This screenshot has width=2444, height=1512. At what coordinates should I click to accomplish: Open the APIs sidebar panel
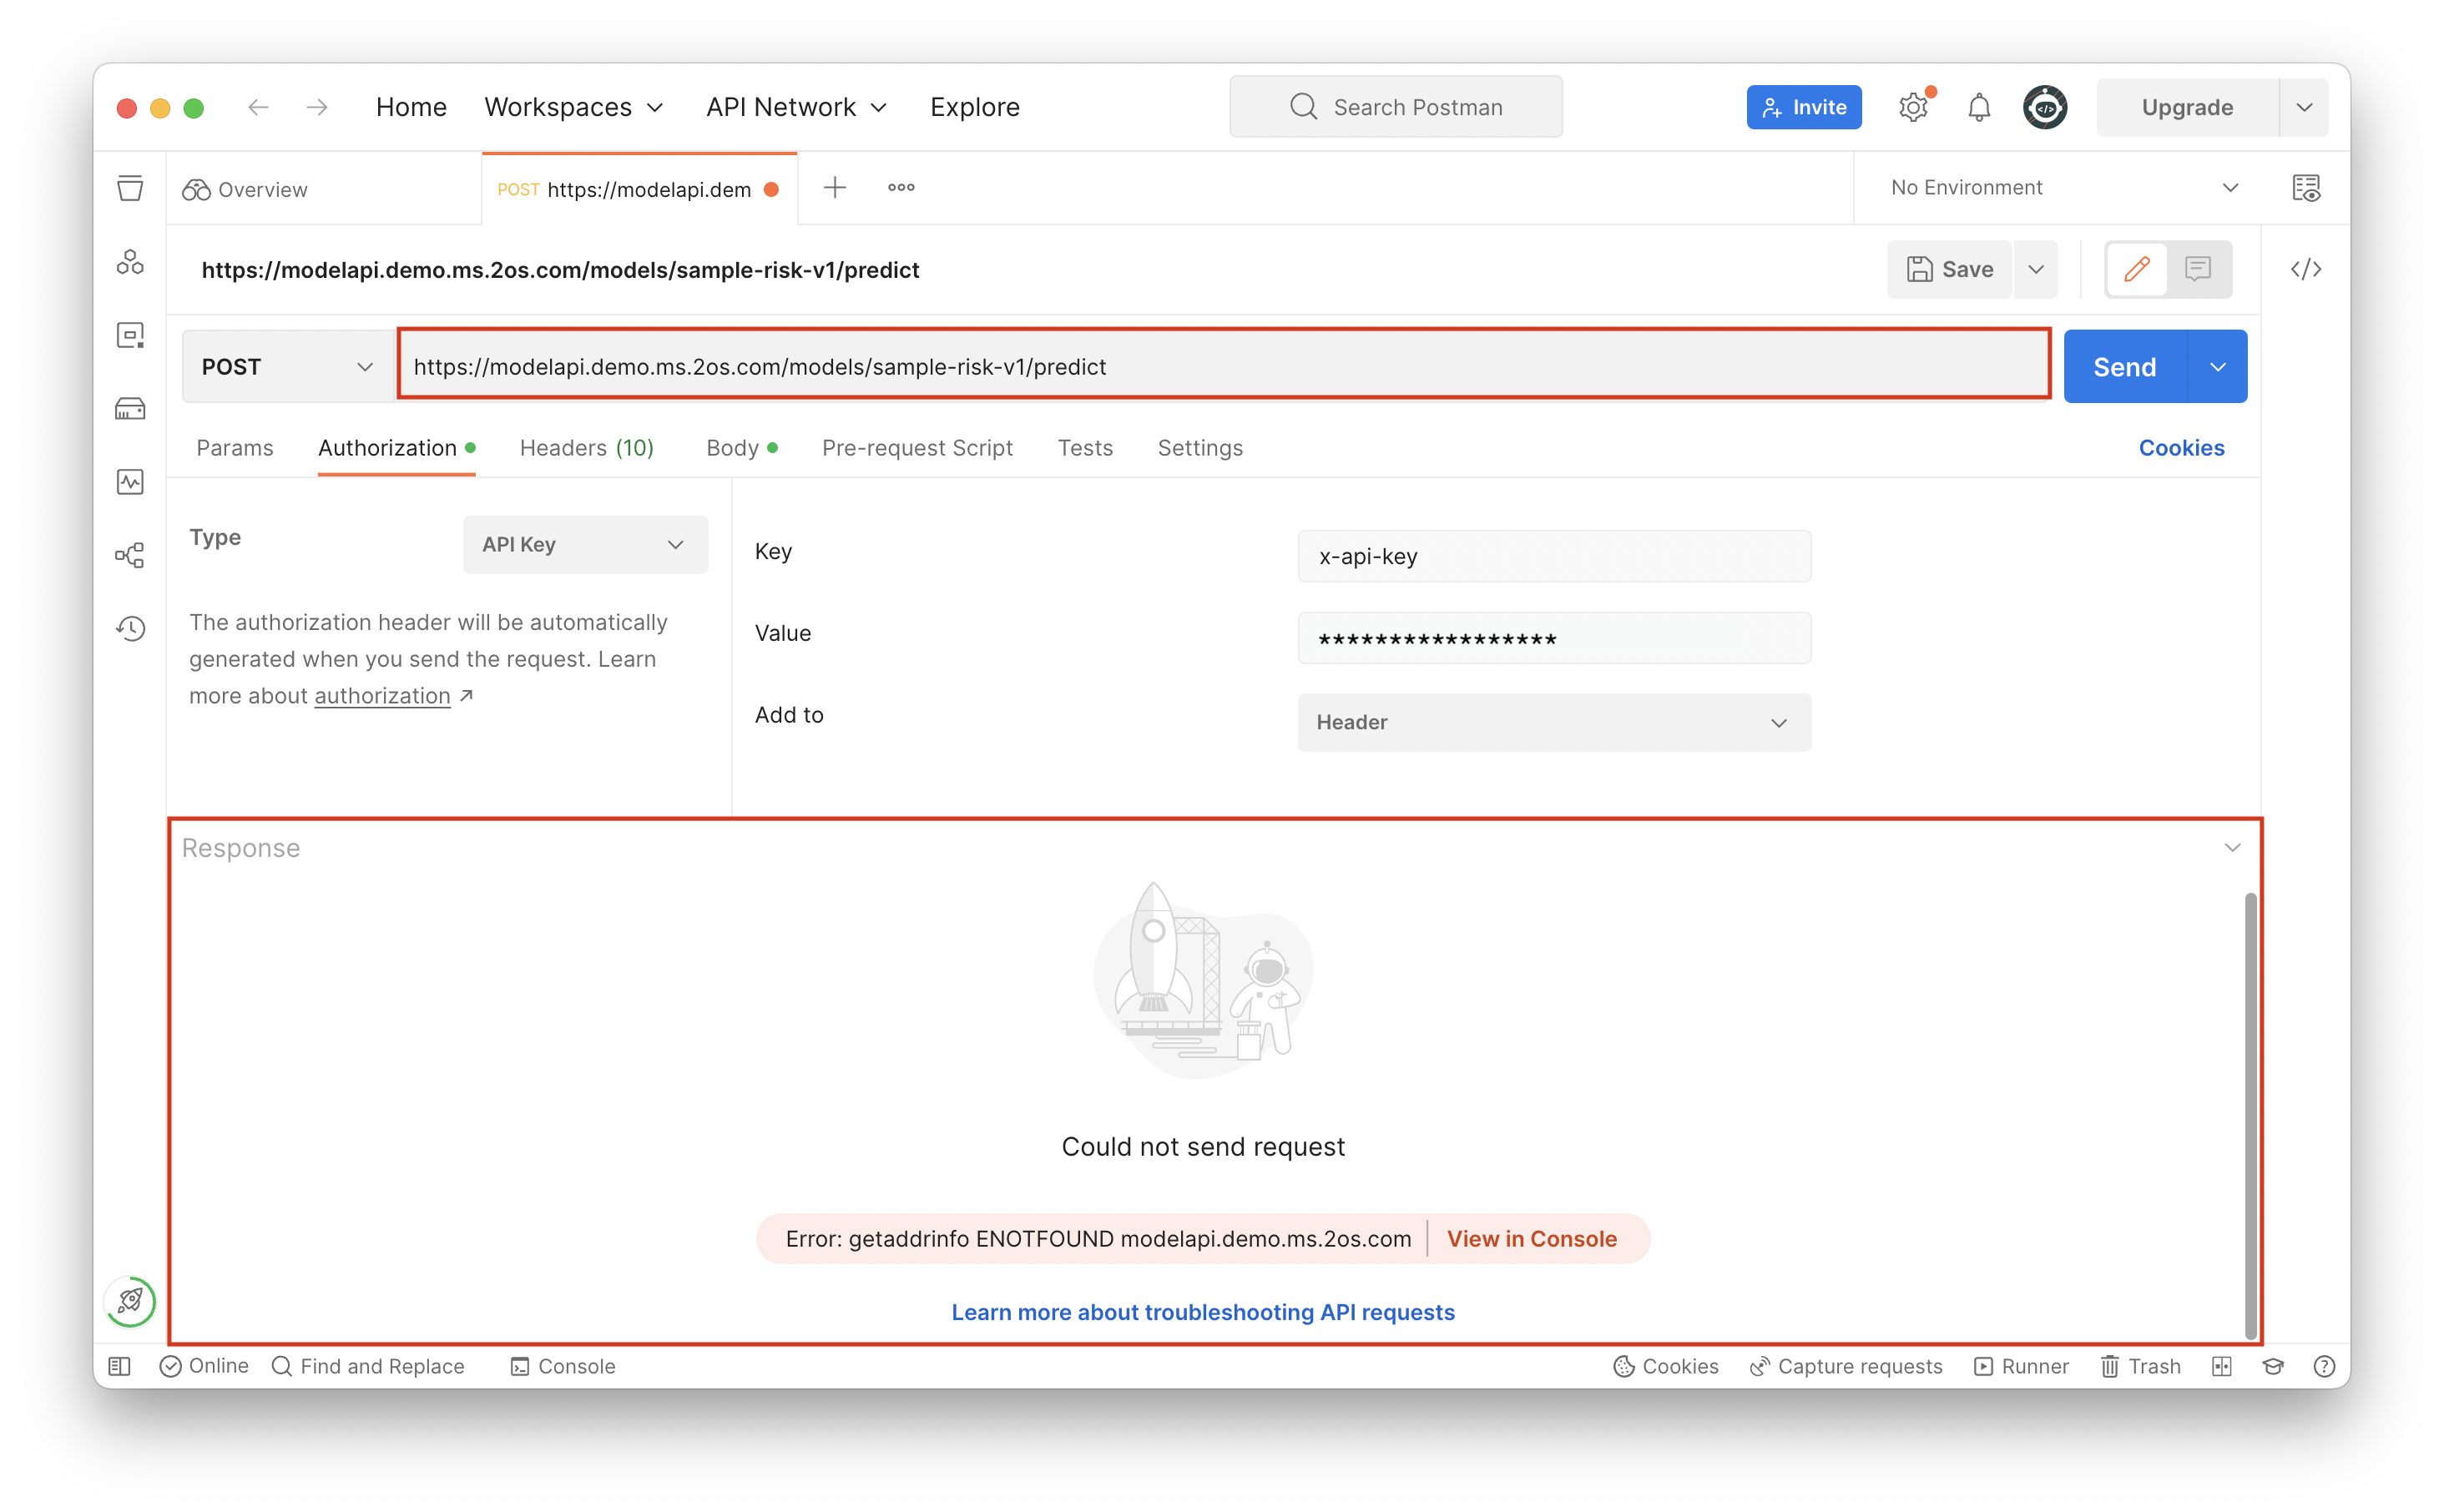coord(130,261)
